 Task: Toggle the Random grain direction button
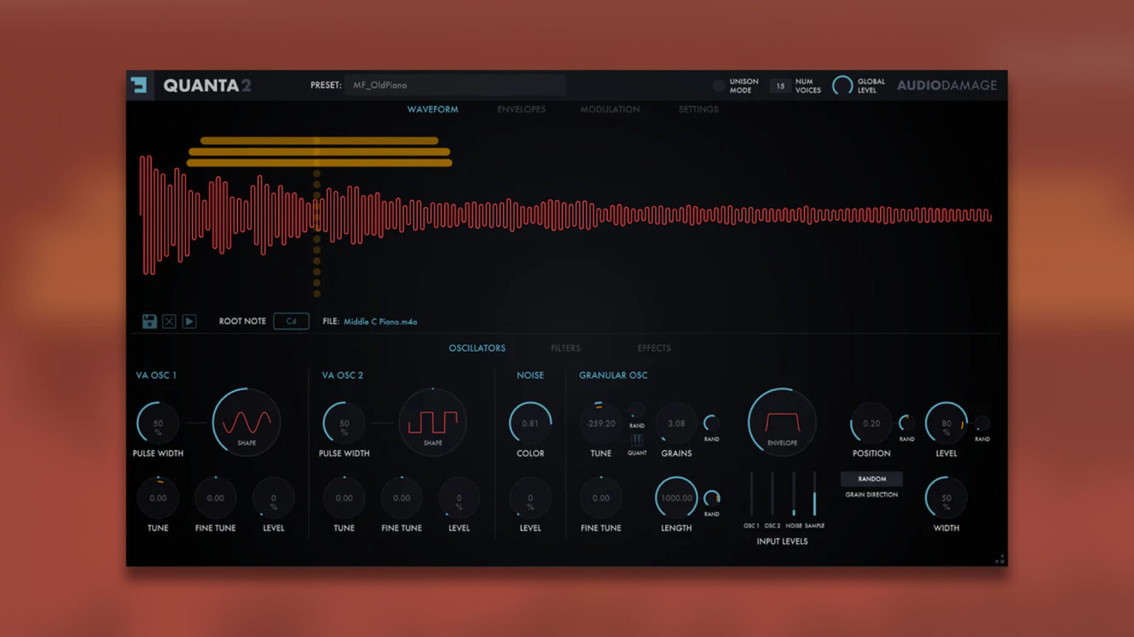pos(871,478)
